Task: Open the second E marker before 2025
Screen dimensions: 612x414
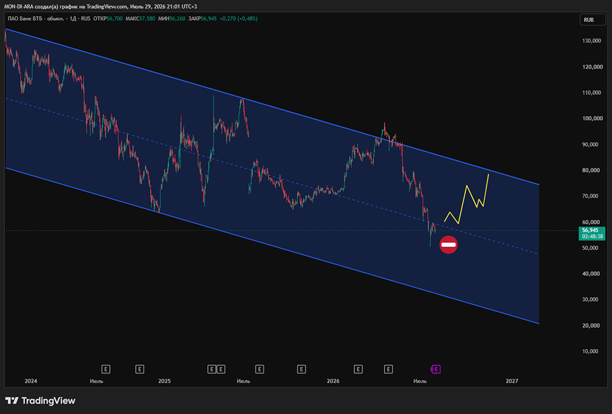Action: point(140,369)
